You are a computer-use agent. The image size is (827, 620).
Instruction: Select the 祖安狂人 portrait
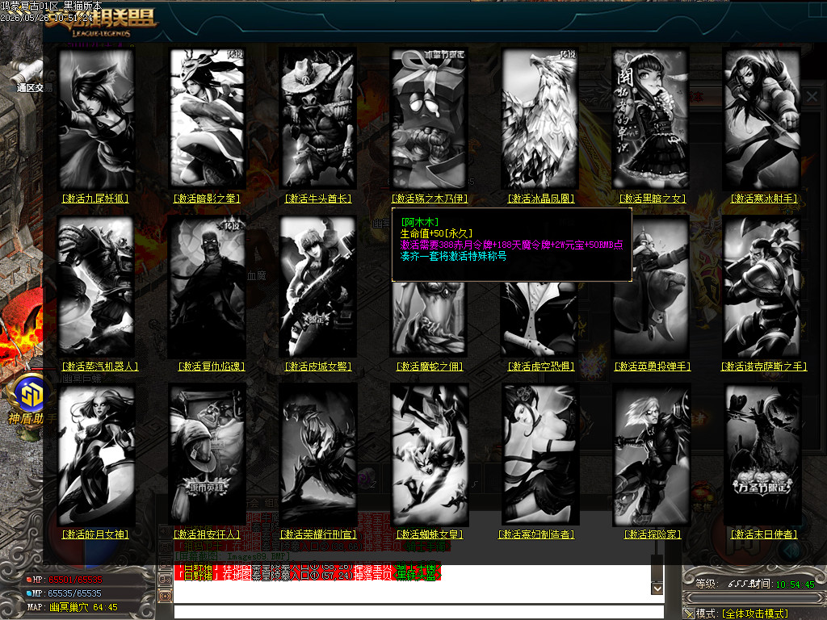[207, 455]
